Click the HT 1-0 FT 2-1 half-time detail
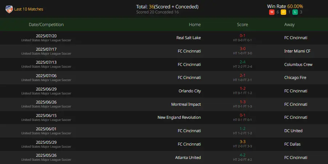Viewport: 328px width, 164px height. [x=243, y=80]
